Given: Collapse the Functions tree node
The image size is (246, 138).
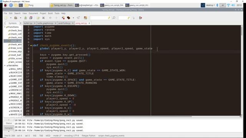Looking at the screenshot, I should [x=5, y=27].
